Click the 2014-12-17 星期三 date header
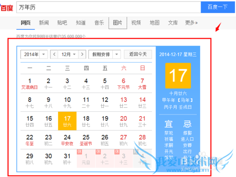The image size is (236, 177). 178,55
